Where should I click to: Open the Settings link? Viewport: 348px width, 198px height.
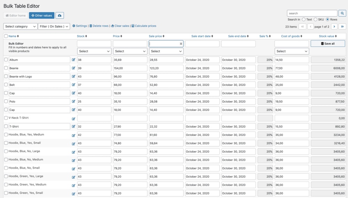tap(80, 26)
